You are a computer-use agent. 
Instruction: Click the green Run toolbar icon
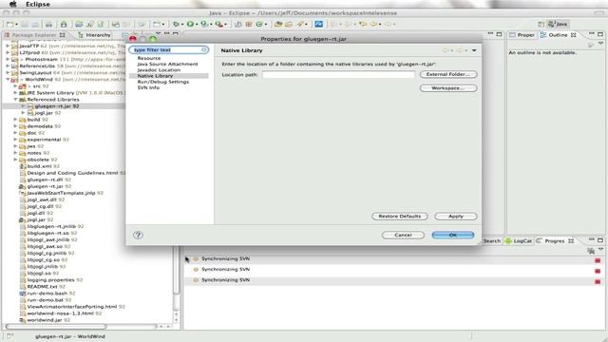pyautogui.click(x=190, y=24)
